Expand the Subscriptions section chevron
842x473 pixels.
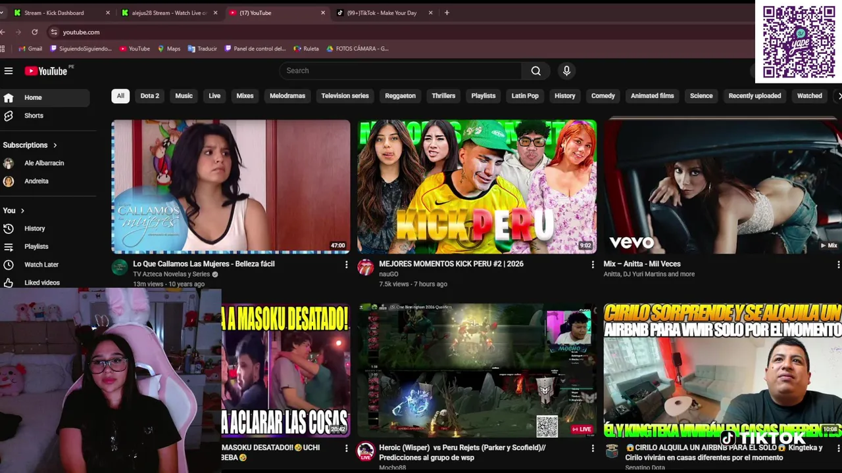pyautogui.click(x=55, y=145)
